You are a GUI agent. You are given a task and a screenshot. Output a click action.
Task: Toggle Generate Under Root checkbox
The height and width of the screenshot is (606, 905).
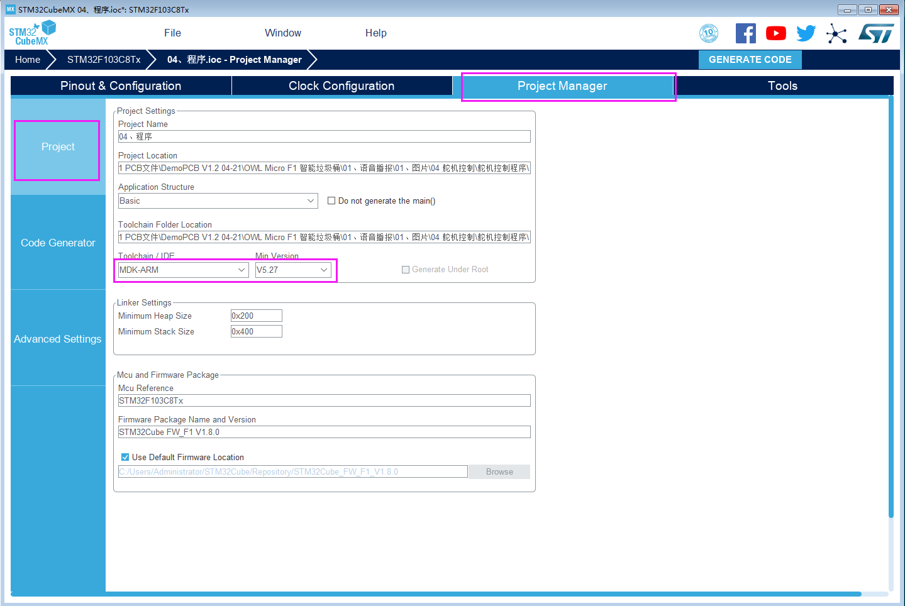[x=406, y=270]
